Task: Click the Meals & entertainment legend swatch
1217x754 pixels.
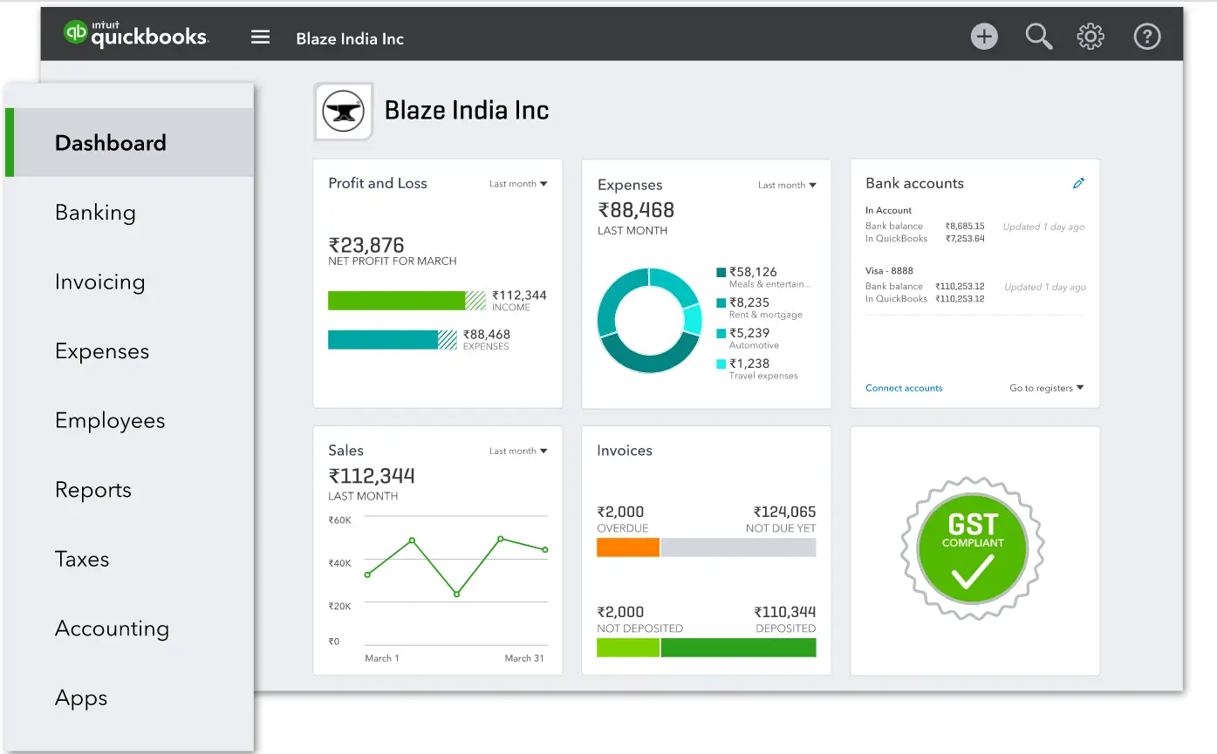Action: coord(721,273)
